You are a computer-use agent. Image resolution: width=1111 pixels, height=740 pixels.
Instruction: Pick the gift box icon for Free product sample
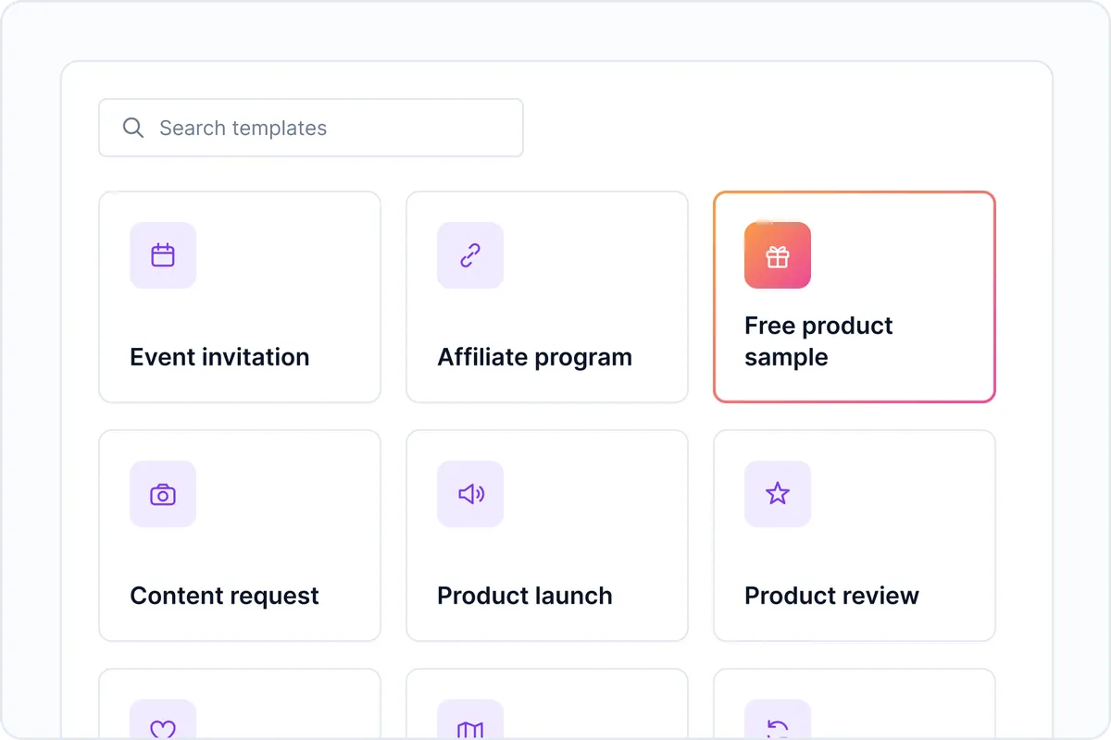click(778, 255)
